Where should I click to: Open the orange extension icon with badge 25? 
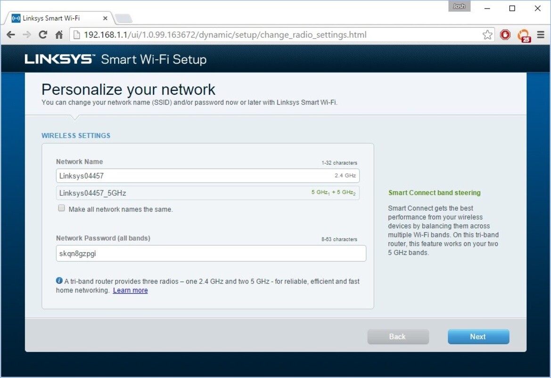point(524,35)
